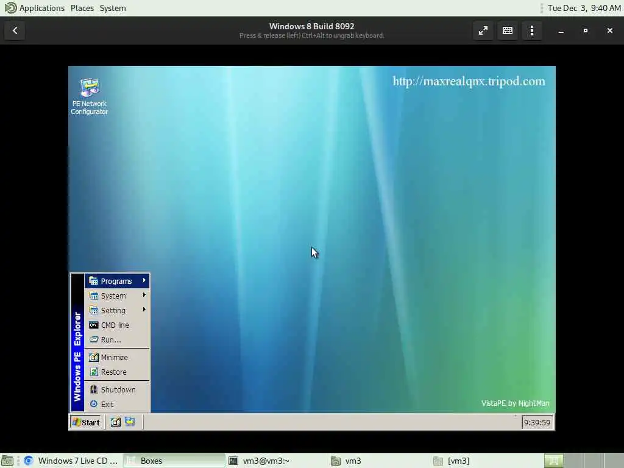
Task: Open the Setting submenu entry
Action: (x=117, y=310)
